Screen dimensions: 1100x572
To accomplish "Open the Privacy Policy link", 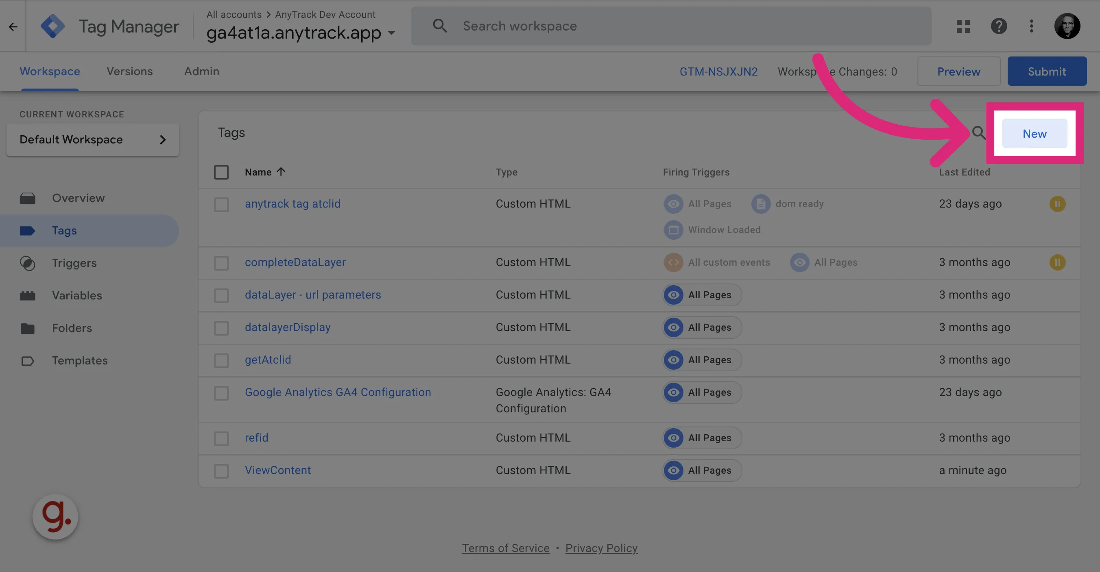I will (x=601, y=548).
